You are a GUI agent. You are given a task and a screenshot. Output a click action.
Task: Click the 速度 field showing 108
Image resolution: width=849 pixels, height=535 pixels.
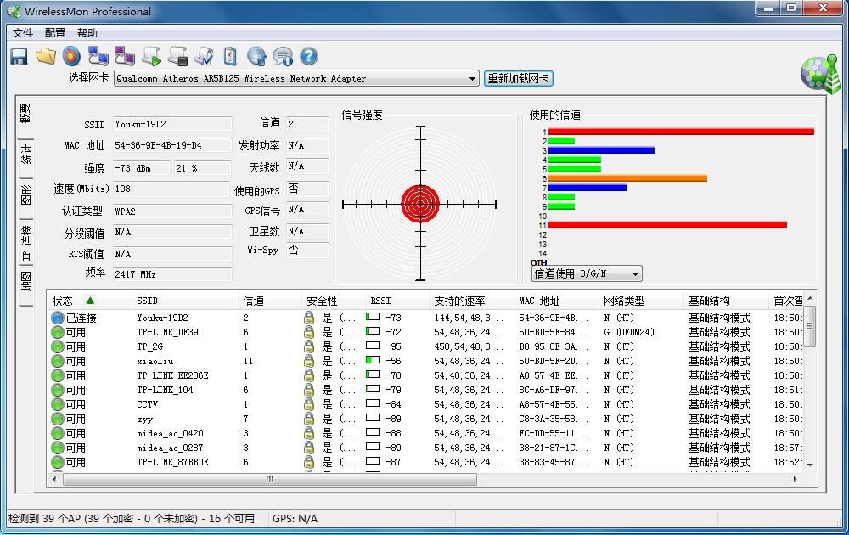171,189
